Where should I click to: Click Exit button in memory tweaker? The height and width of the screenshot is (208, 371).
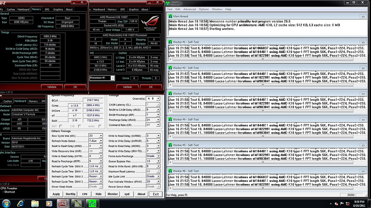[156, 194]
